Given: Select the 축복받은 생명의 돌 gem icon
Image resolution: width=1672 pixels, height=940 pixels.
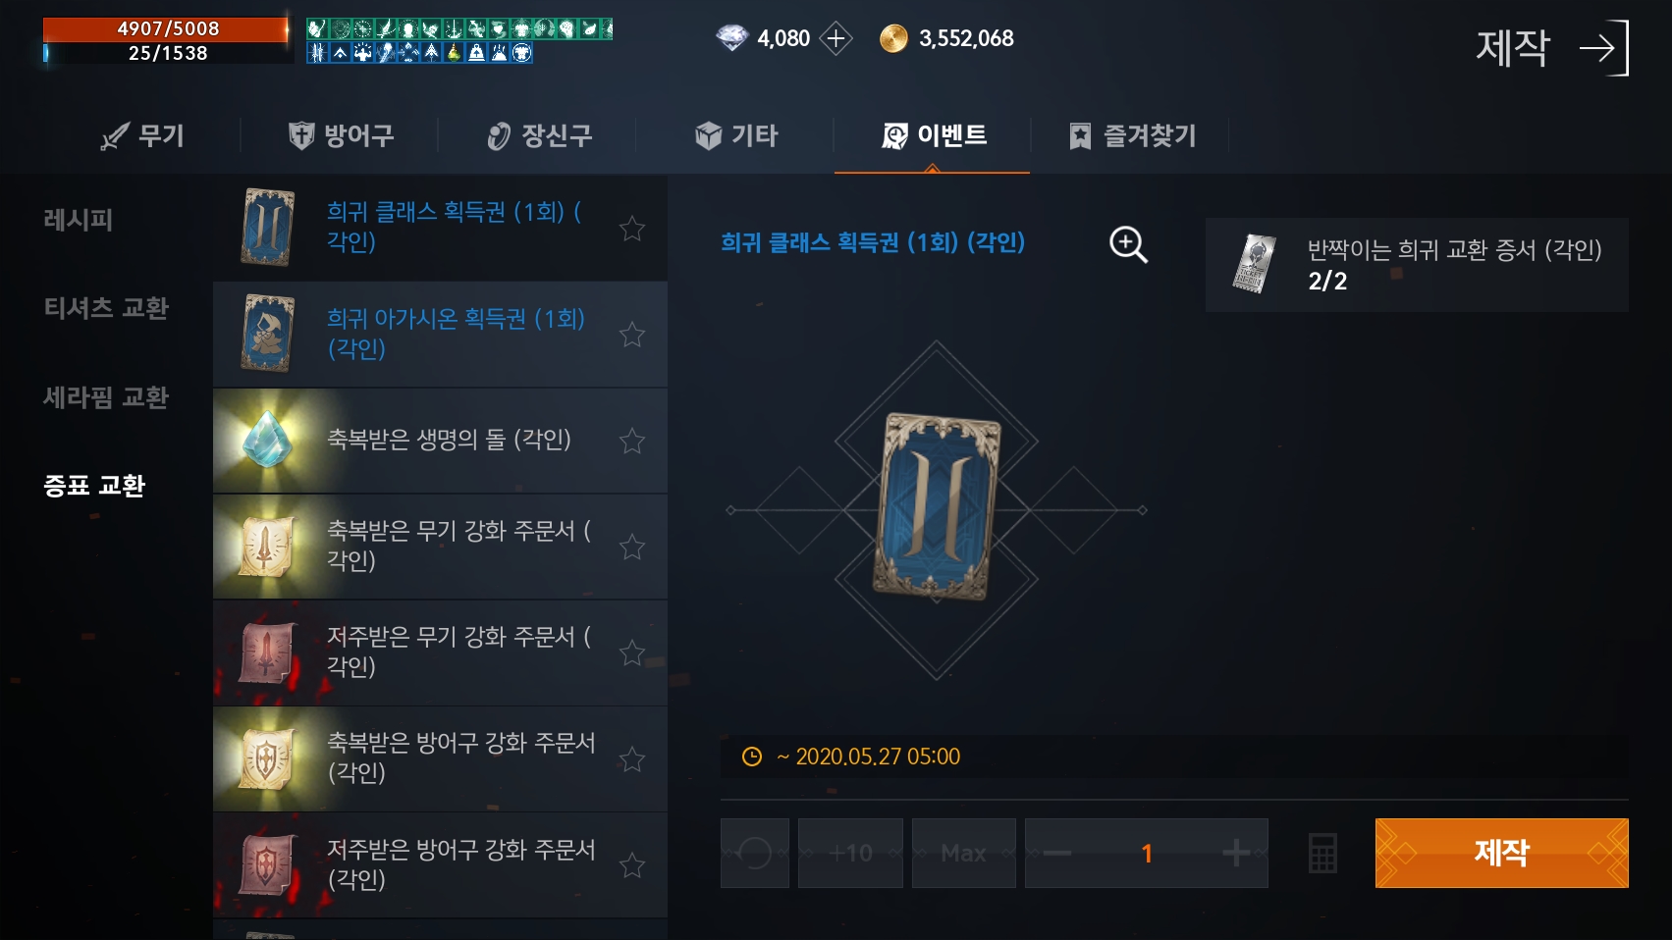Looking at the screenshot, I should click(x=267, y=440).
